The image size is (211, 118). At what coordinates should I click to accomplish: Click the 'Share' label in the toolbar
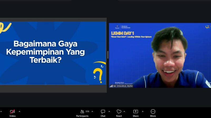[x=136, y=116]
